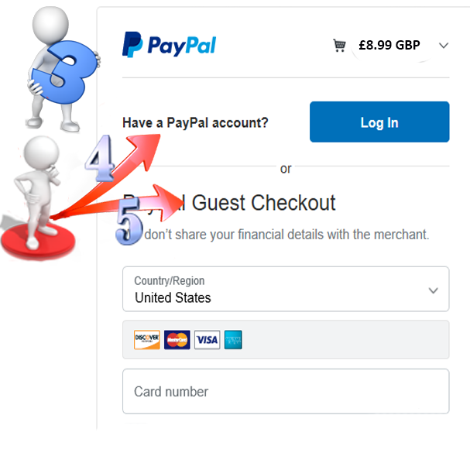The width and height of the screenshot is (470, 470).
Task: Select the Visa card icon
Action: [207, 340]
